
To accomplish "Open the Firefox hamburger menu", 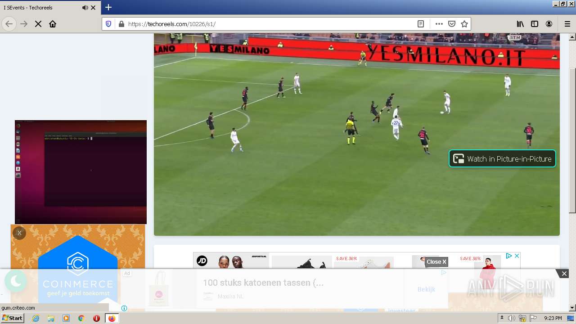I will pos(567,24).
